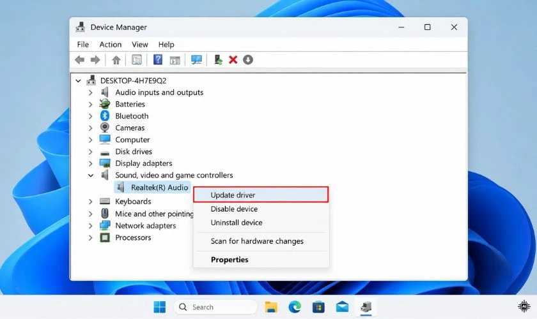
Task: Click the Disable device down-arrow icon
Action: point(248,60)
